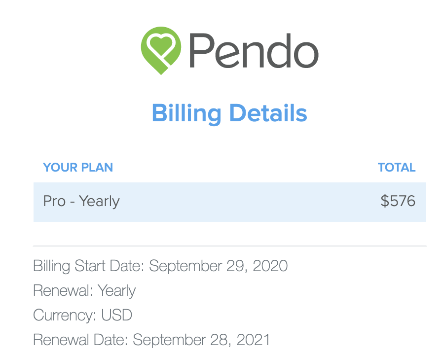Screen dimensions: 442x352
Task: Click the Billing Start Date label
Action: tap(89, 266)
